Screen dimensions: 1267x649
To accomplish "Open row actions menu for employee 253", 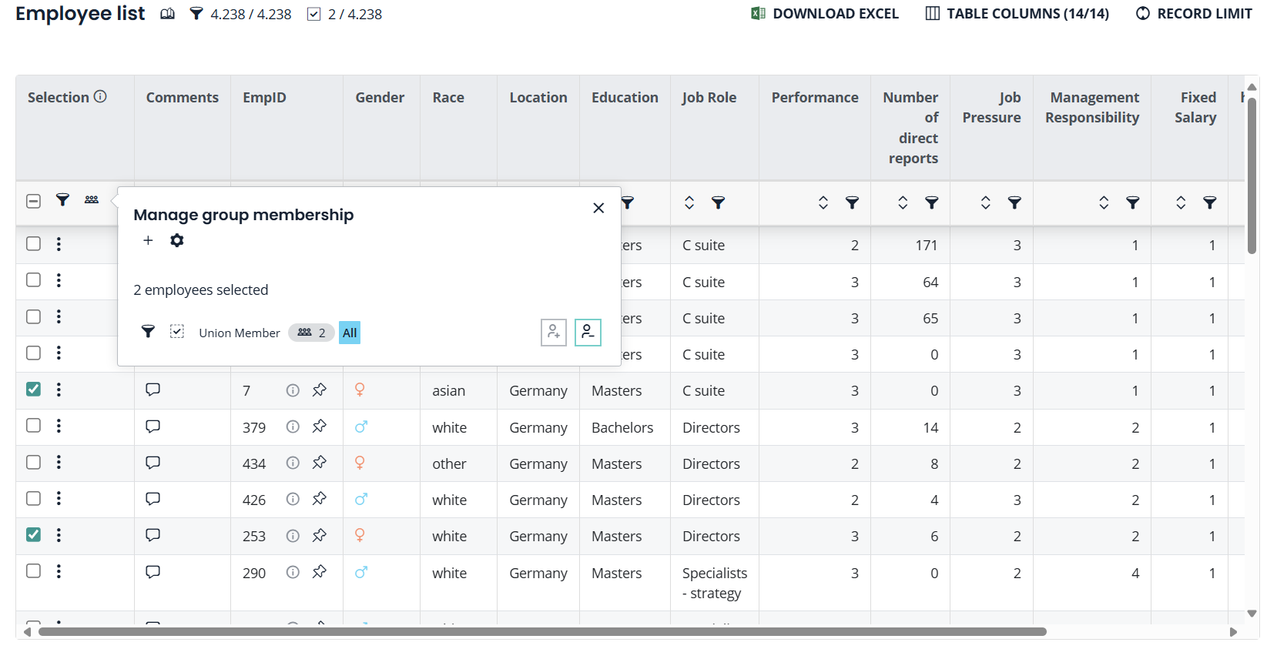I will tap(59, 535).
